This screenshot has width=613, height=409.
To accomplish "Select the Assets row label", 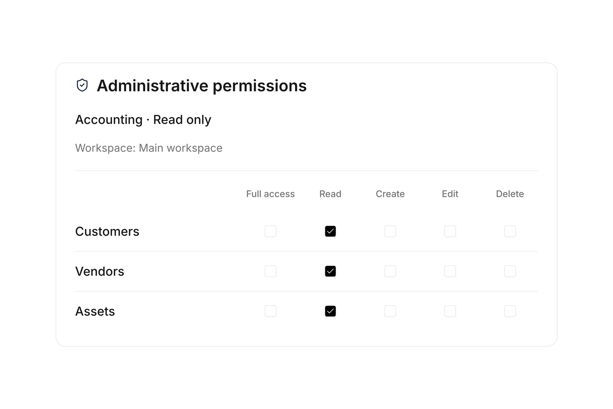I will point(95,311).
